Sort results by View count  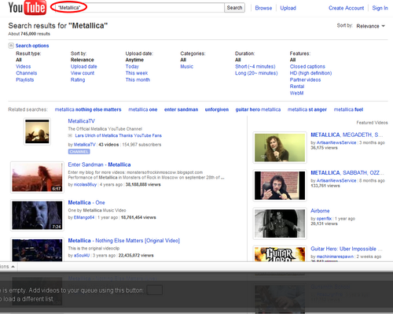pyautogui.click(x=83, y=73)
